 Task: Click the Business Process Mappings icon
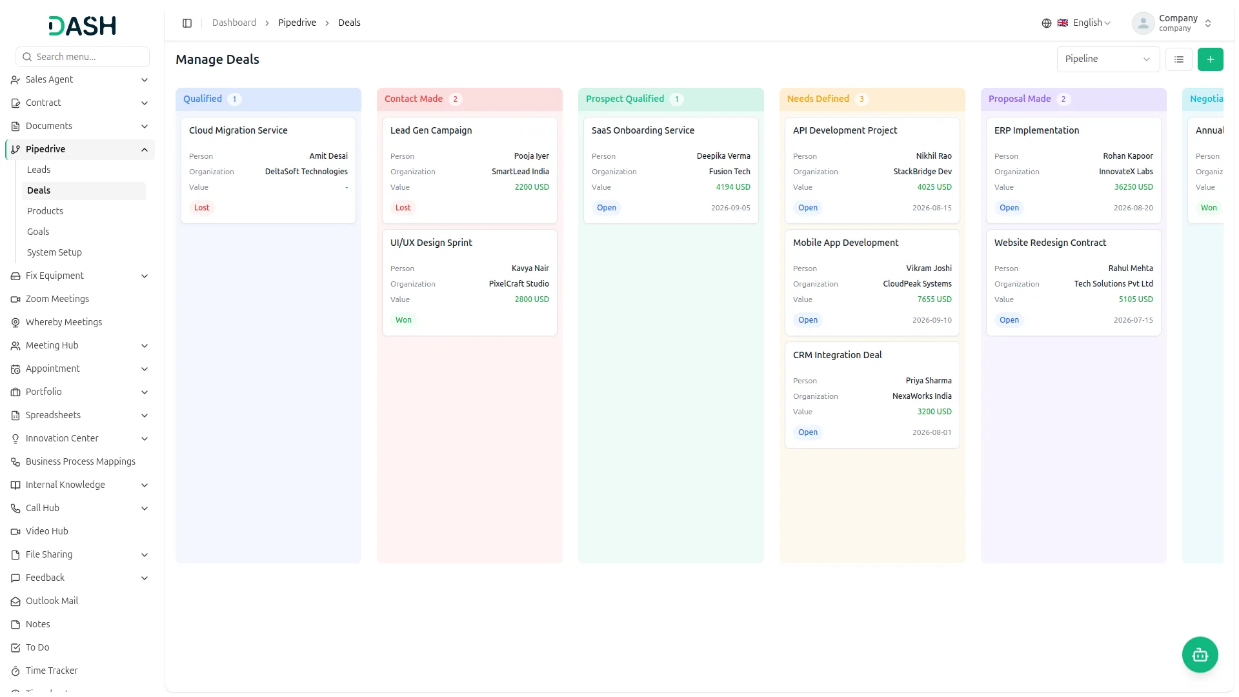pos(15,462)
